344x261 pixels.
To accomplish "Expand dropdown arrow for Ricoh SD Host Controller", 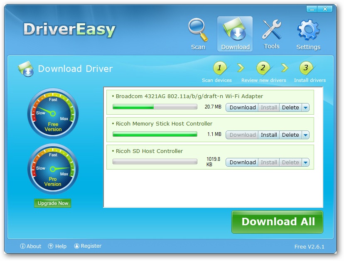I will [x=306, y=163].
